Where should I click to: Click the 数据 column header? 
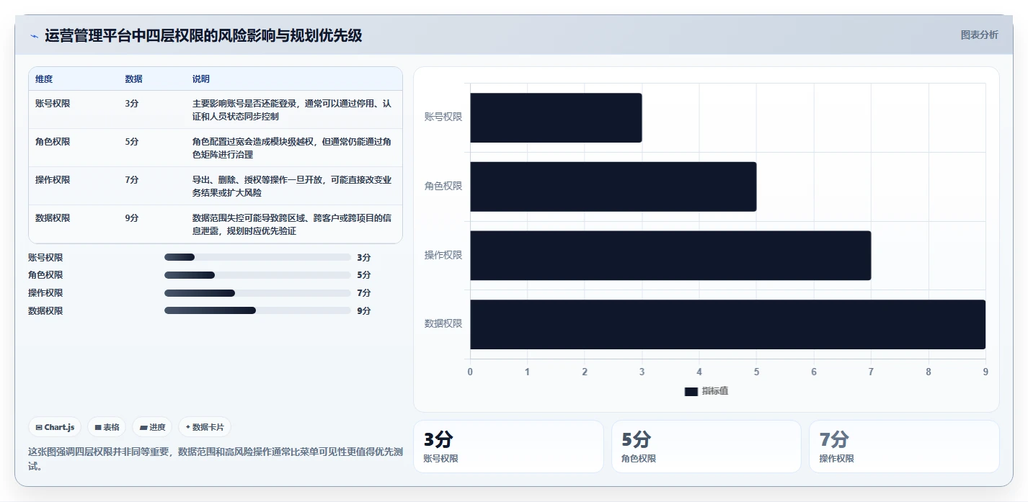tap(133, 79)
